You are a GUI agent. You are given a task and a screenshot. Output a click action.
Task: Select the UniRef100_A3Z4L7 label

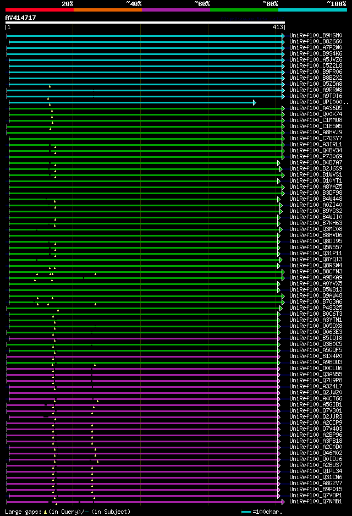tap(316, 387)
